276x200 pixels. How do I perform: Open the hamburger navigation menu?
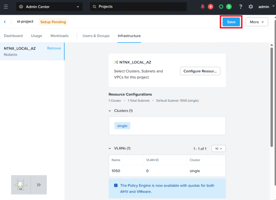pos(6,7)
